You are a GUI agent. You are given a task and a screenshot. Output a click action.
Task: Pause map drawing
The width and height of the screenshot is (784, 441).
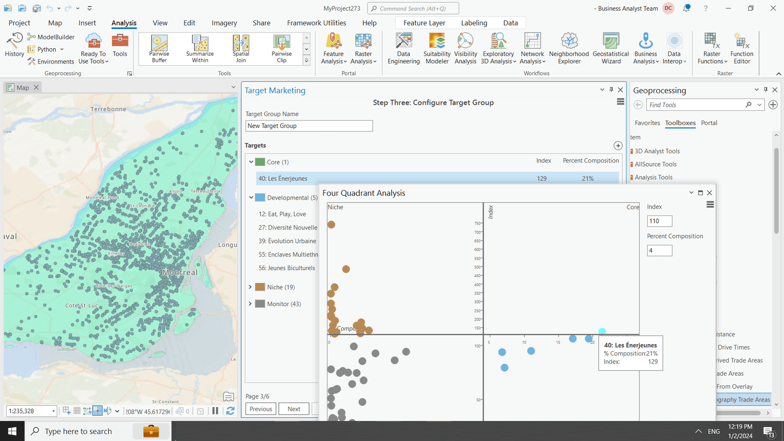pyautogui.click(x=215, y=411)
